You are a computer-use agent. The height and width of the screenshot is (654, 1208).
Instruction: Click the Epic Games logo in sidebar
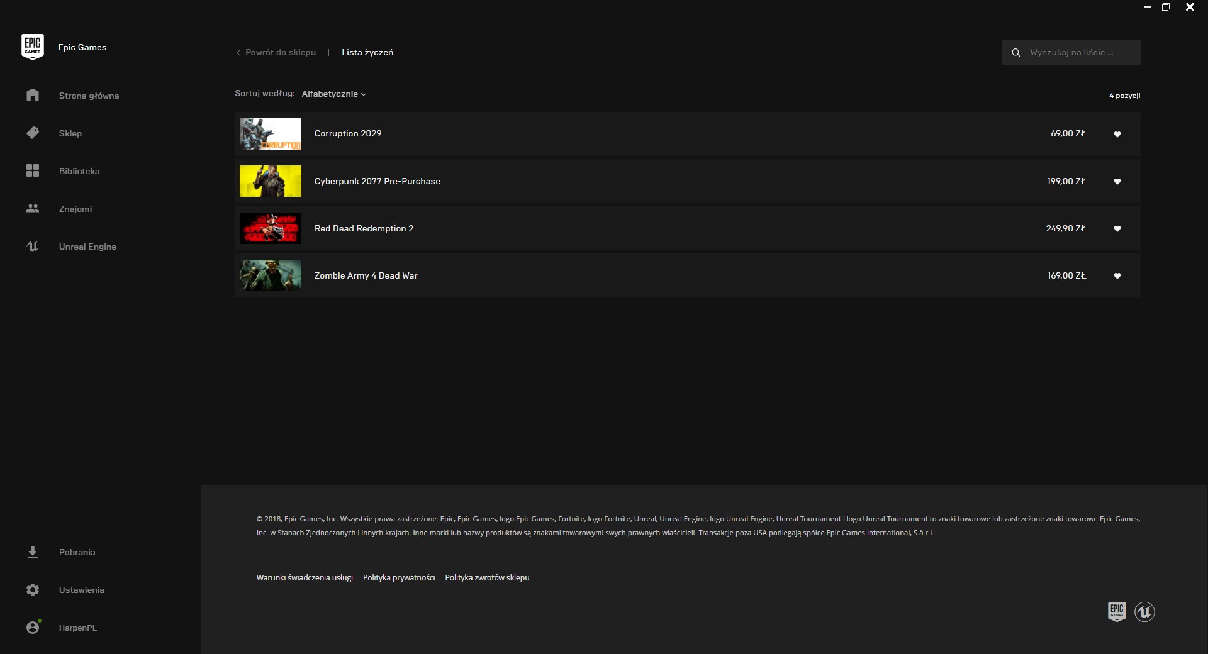pyautogui.click(x=33, y=47)
